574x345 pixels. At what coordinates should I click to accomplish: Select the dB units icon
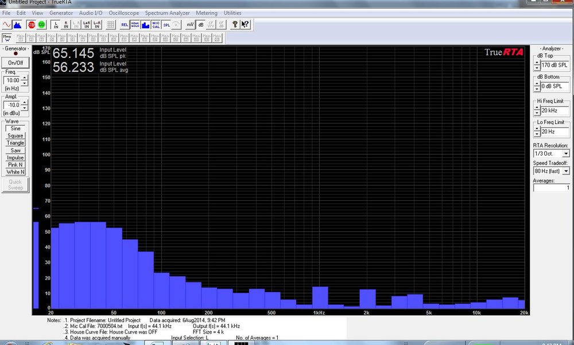(x=200, y=25)
